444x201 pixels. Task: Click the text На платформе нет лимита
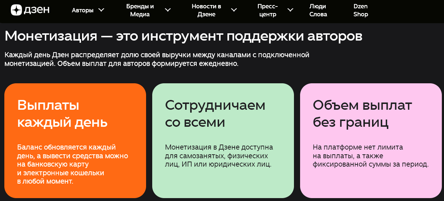pos(371,156)
